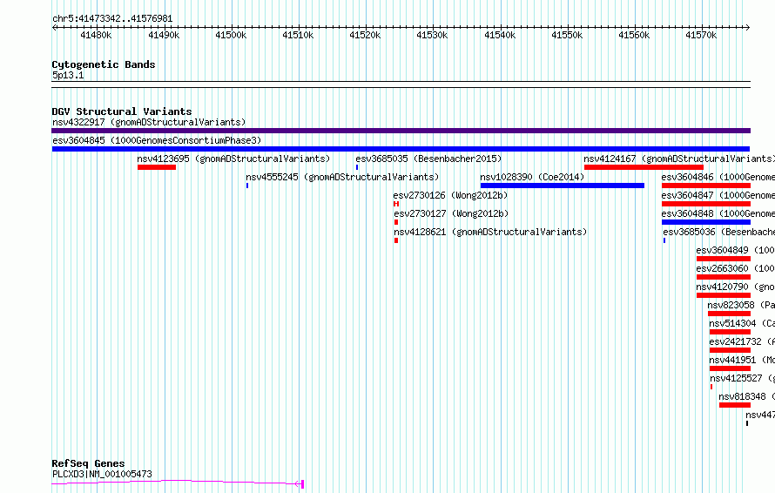Click the 41560k ruler position
Screen dimensions: 775x493
(x=634, y=35)
